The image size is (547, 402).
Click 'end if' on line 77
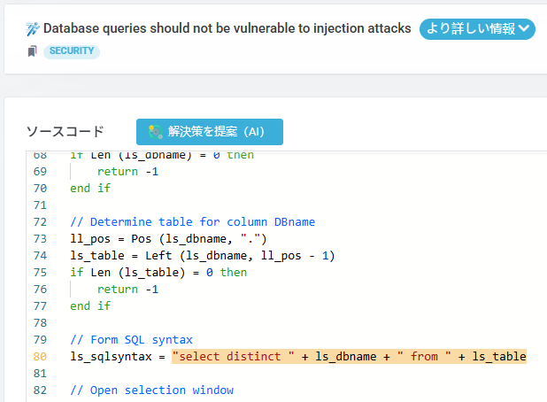click(x=90, y=305)
